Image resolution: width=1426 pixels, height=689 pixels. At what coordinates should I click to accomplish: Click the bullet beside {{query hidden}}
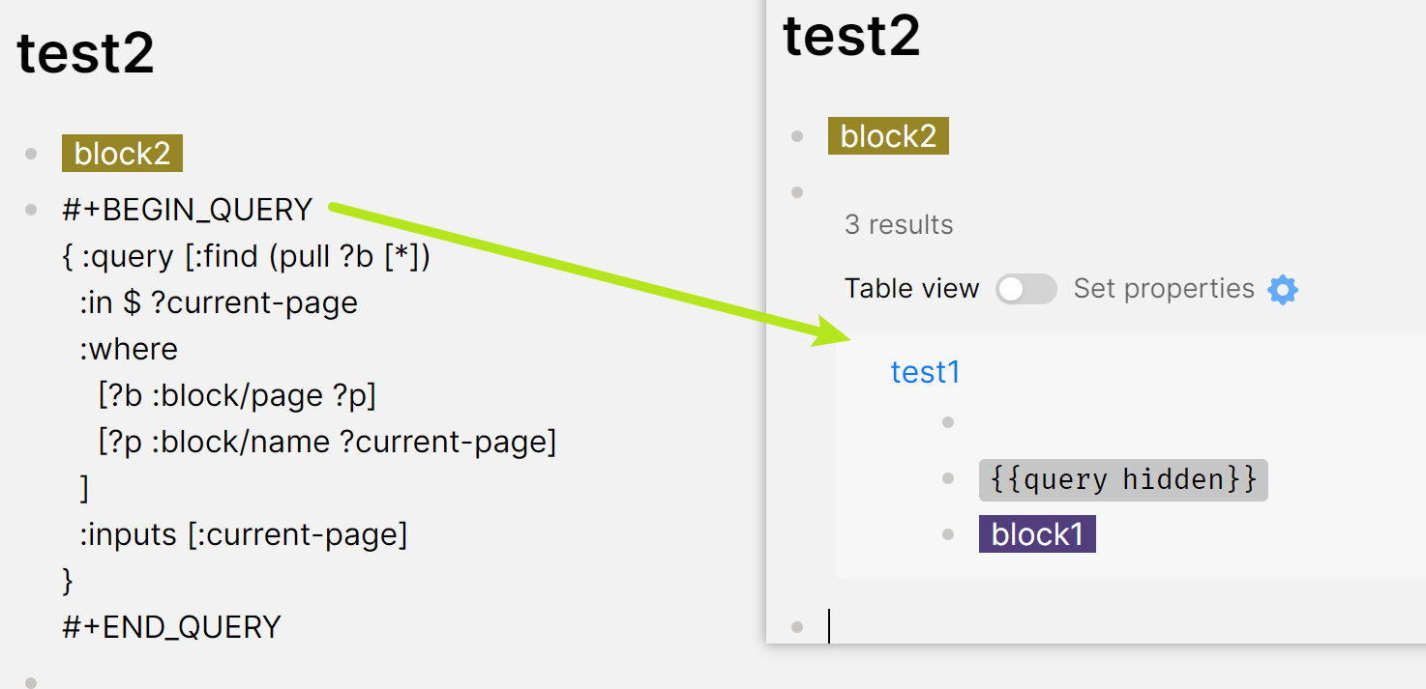pyautogui.click(x=947, y=478)
